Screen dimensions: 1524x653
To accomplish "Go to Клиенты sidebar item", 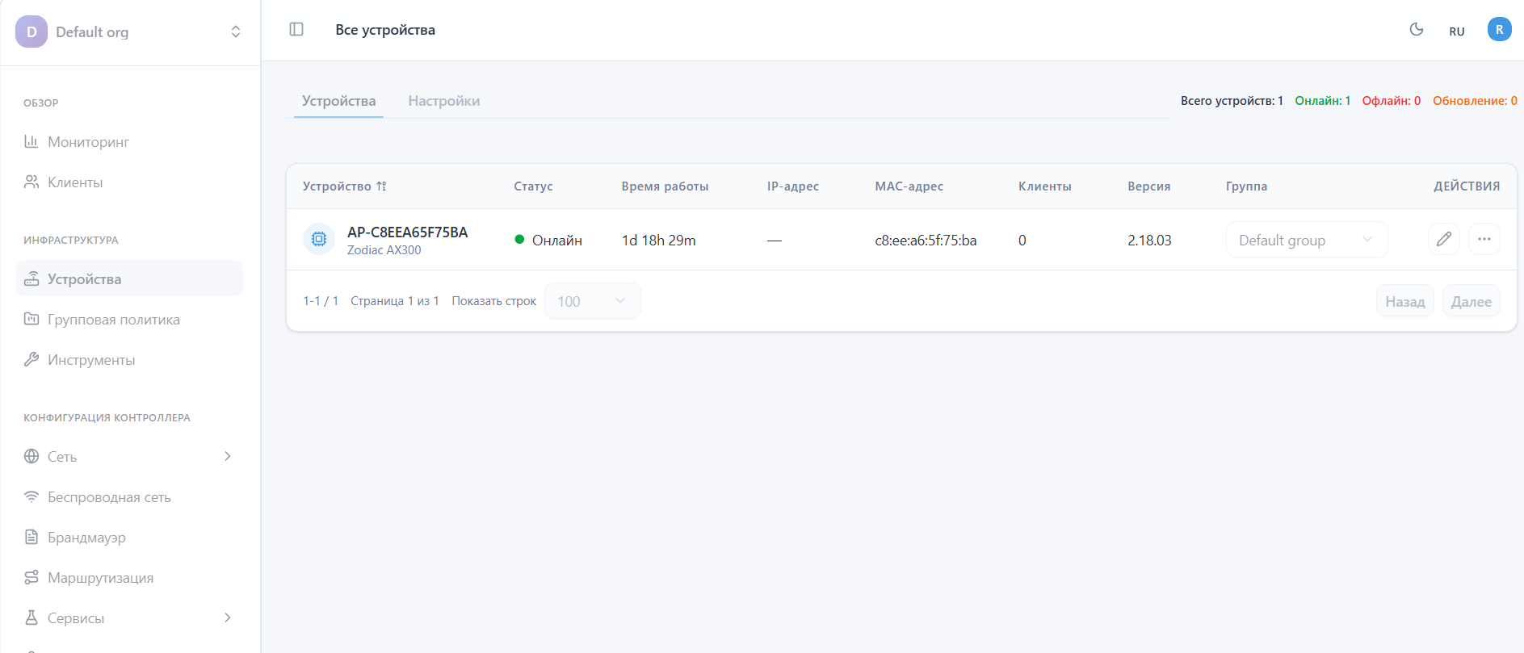I will pyautogui.click(x=75, y=182).
